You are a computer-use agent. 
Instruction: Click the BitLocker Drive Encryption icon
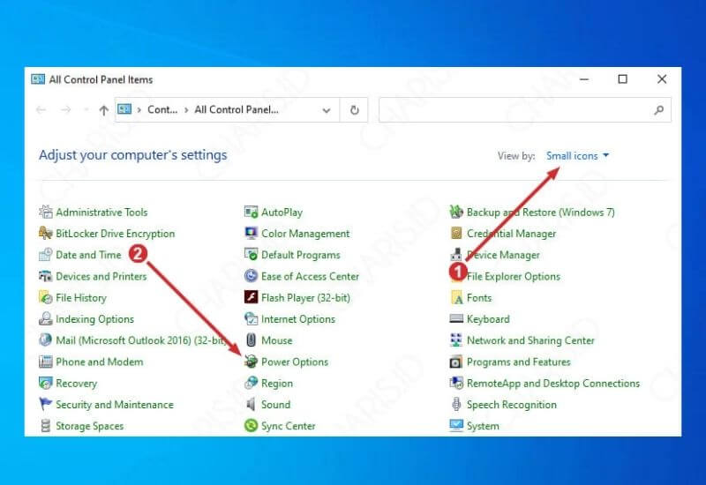[x=46, y=234]
